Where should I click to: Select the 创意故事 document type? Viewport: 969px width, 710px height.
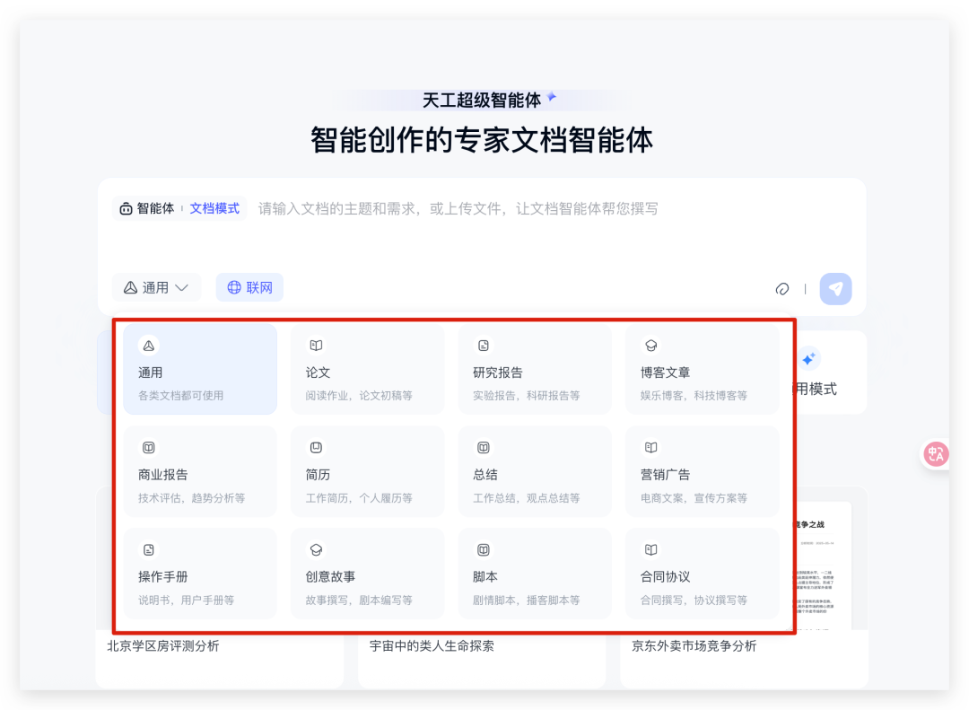[368, 574]
